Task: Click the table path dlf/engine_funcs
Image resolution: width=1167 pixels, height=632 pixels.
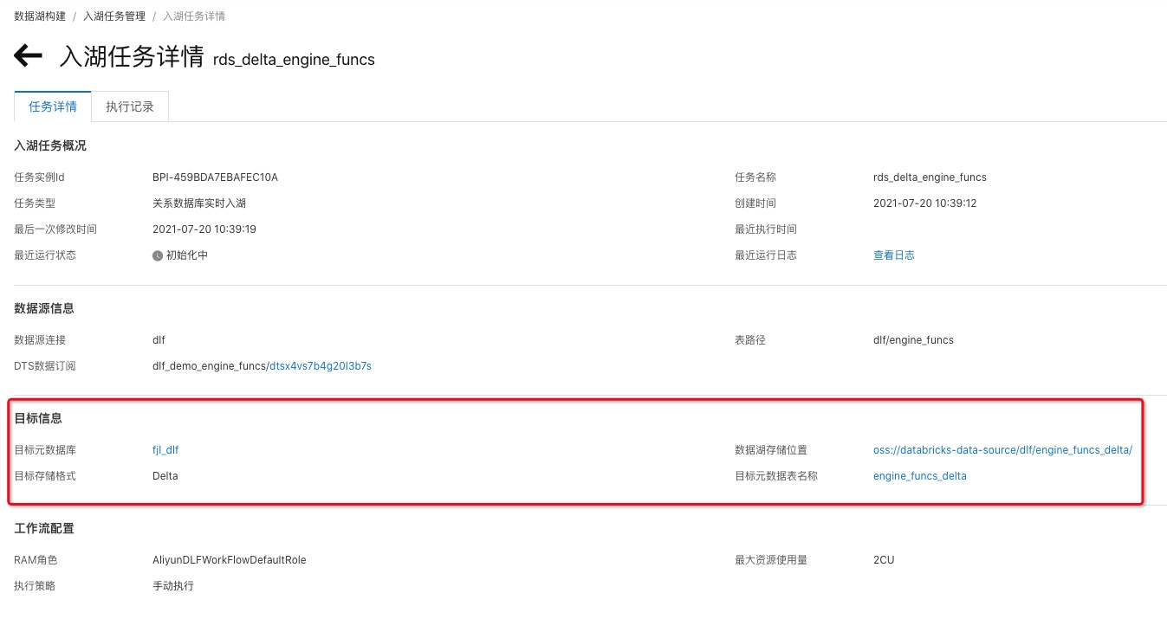Action: click(x=913, y=340)
